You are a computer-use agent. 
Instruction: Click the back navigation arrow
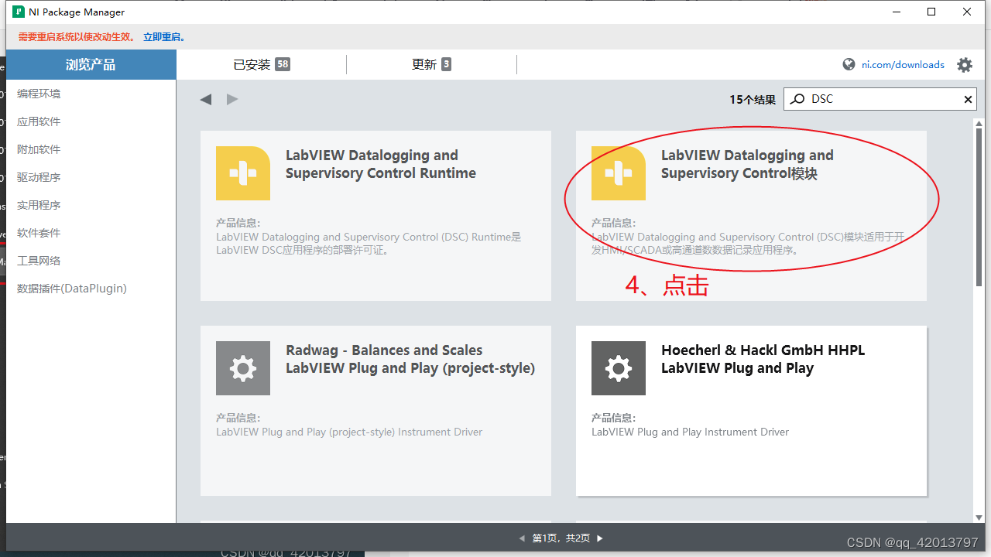[x=205, y=99]
